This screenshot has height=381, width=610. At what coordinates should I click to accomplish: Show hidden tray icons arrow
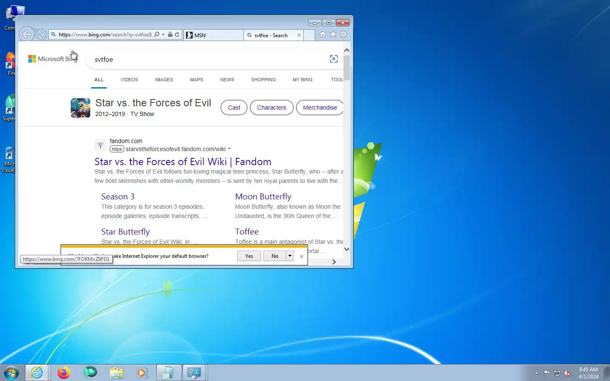tap(536, 373)
